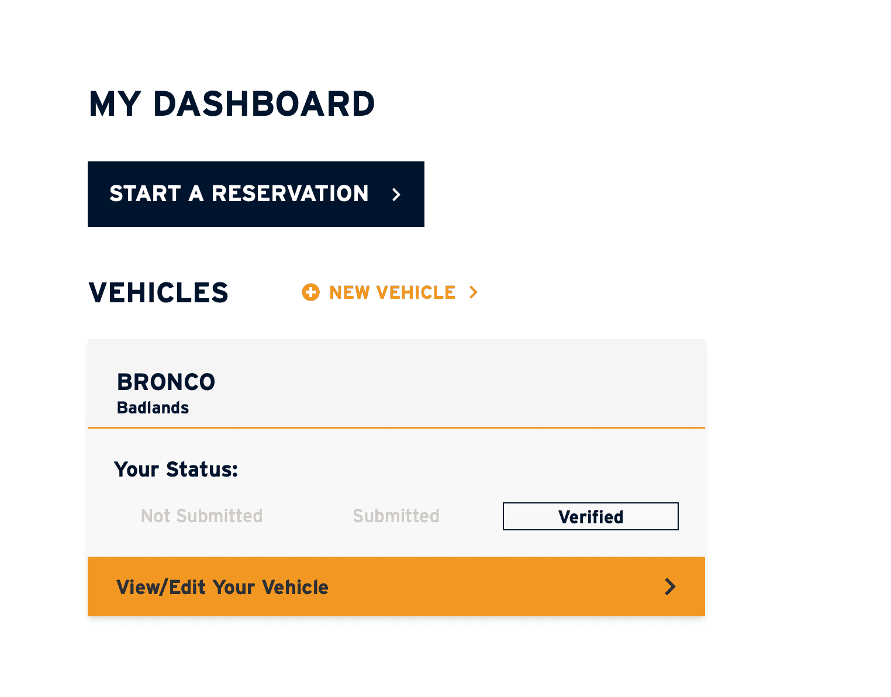Click the words View/Edit Your Vehicle
The width and height of the screenshot is (891, 697).
pyautogui.click(x=223, y=587)
